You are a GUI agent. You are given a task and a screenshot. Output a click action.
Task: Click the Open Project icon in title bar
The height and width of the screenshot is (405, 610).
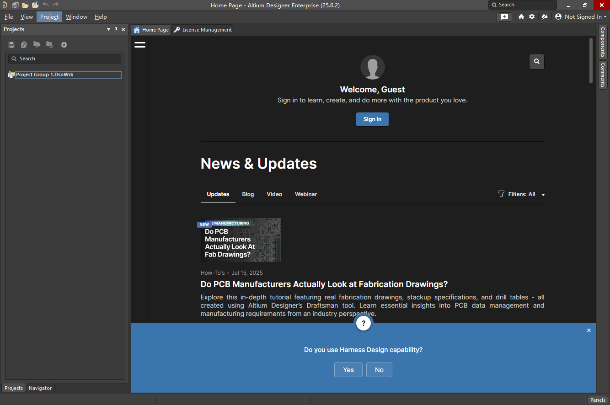click(35, 5)
